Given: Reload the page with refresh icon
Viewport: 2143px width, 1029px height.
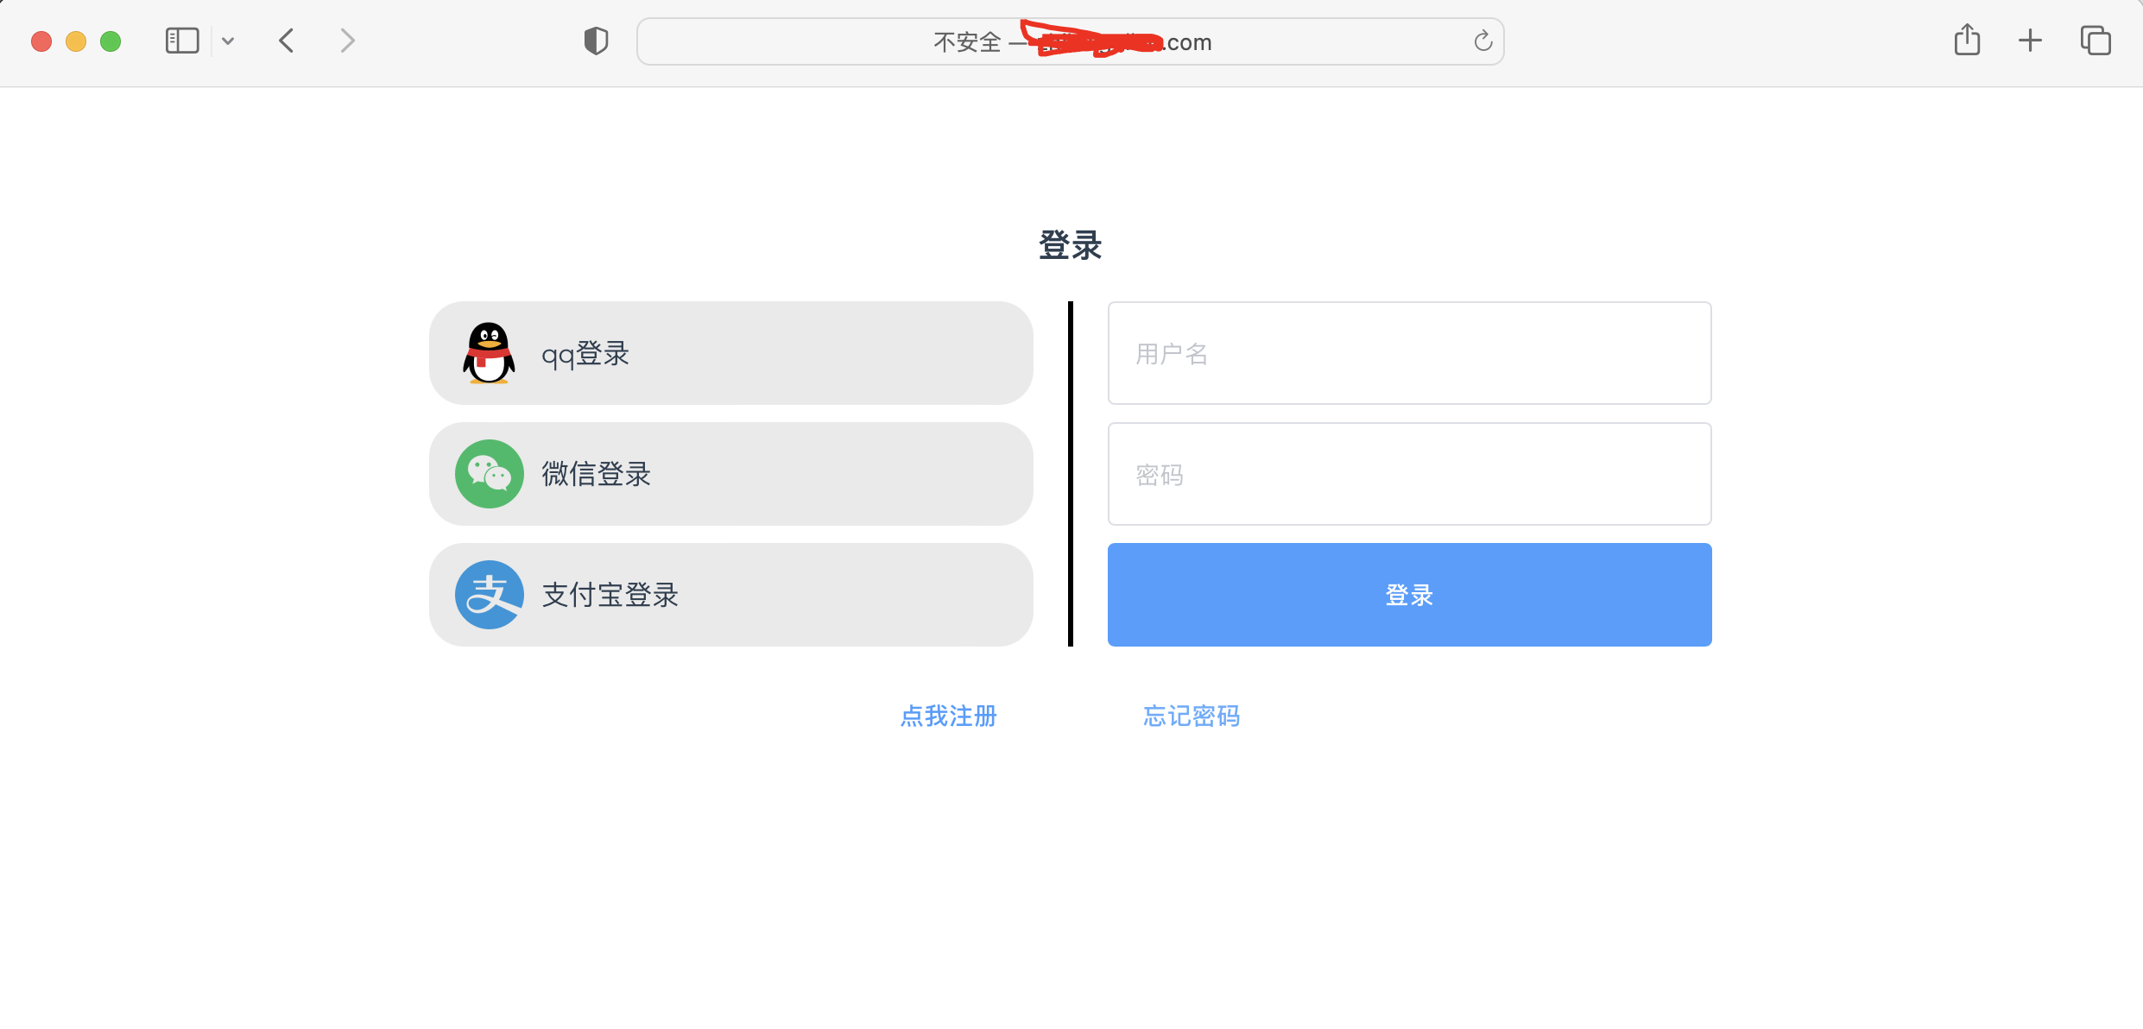Looking at the screenshot, I should click(1482, 41).
